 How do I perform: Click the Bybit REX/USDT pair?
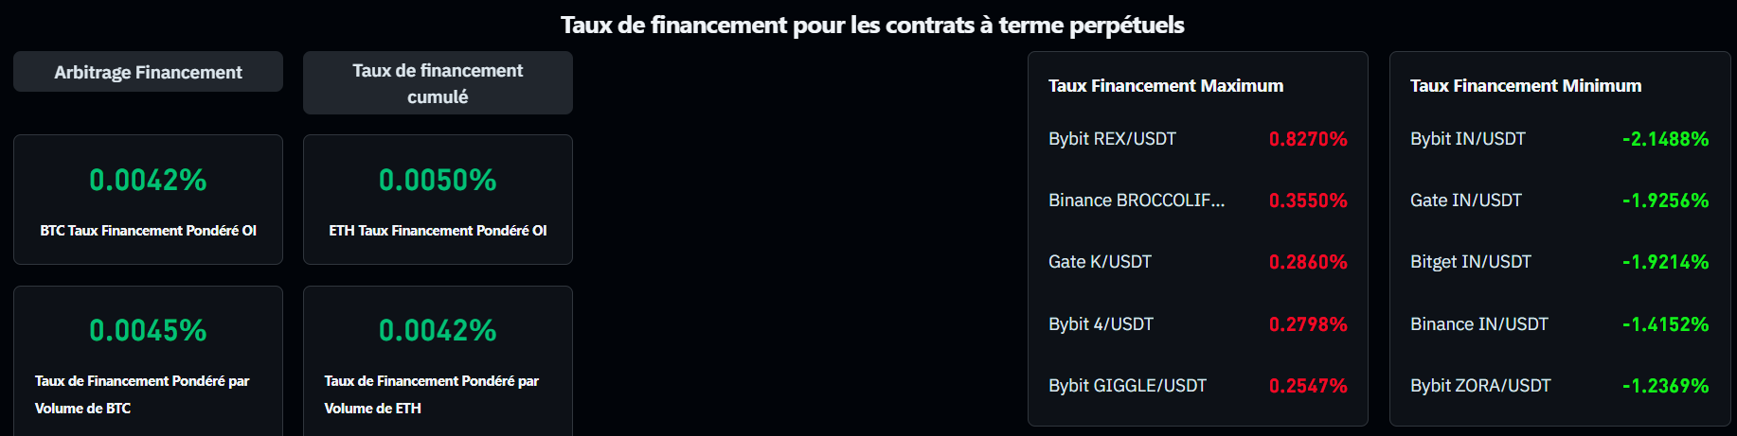pos(1112,139)
